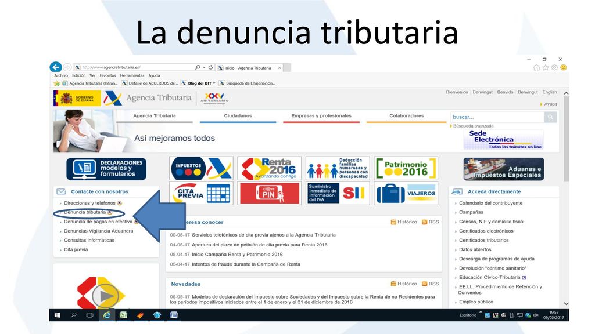Open the Renta 2016 tile
The width and height of the screenshot is (595, 334).
click(270, 168)
